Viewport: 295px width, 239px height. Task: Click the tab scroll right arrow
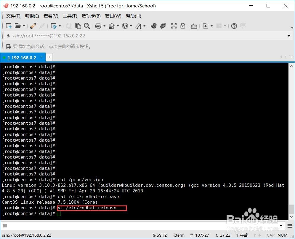286,57
